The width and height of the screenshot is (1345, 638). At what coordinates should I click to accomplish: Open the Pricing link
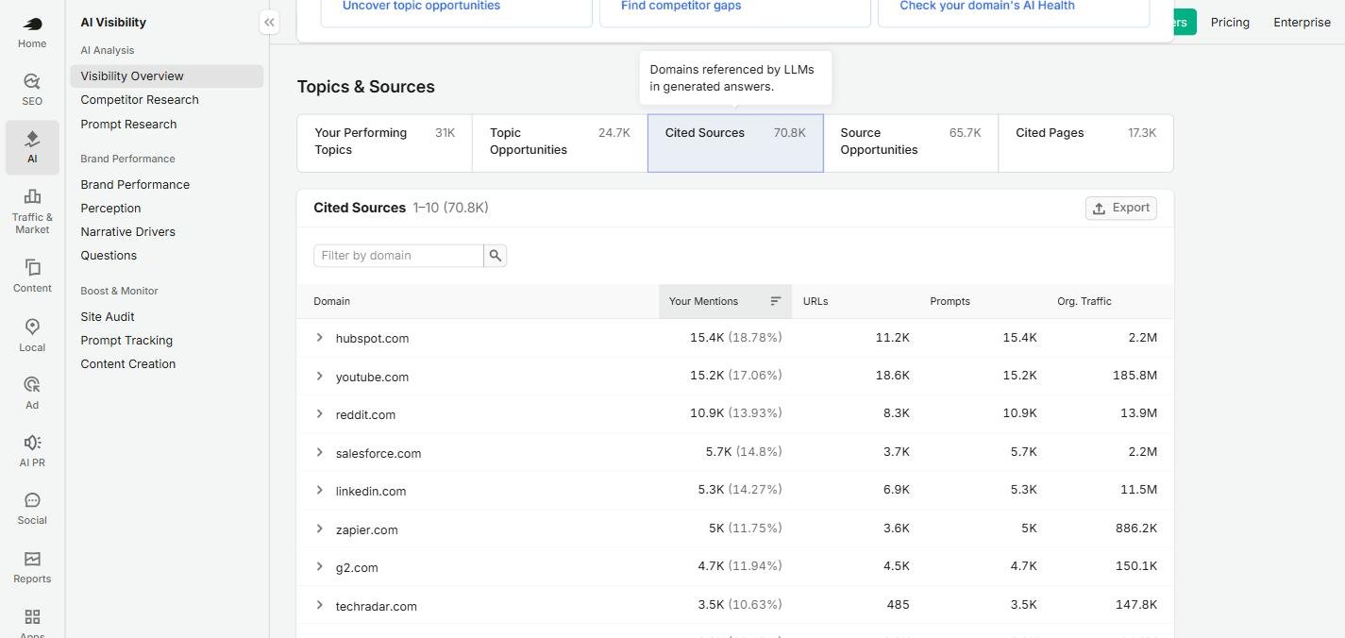tap(1230, 22)
